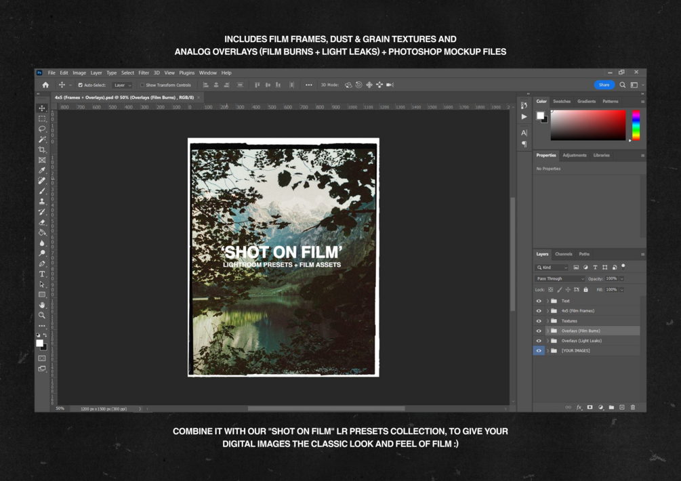Select the Rectangular Marquee tool

pyautogui.click(x=42, y=119)
